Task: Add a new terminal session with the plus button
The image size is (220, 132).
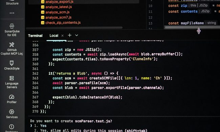Action: point(70,35)
